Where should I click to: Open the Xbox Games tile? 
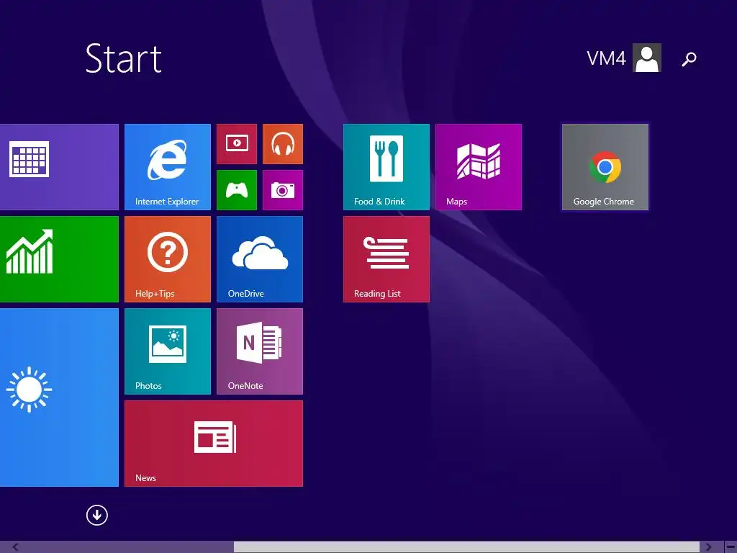coord(237,190)
